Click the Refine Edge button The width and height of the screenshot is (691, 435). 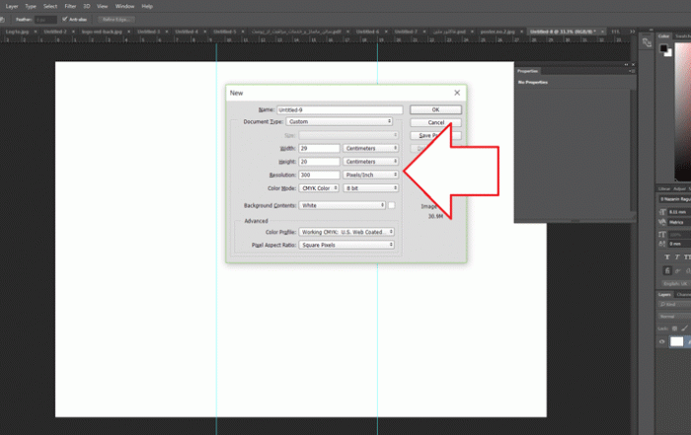coord(115,20)
